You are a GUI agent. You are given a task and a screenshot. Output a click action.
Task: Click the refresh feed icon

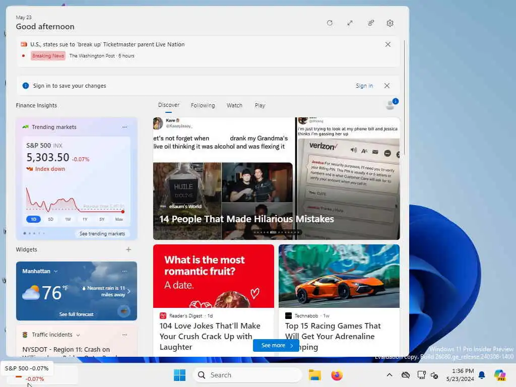click(330, 23)
